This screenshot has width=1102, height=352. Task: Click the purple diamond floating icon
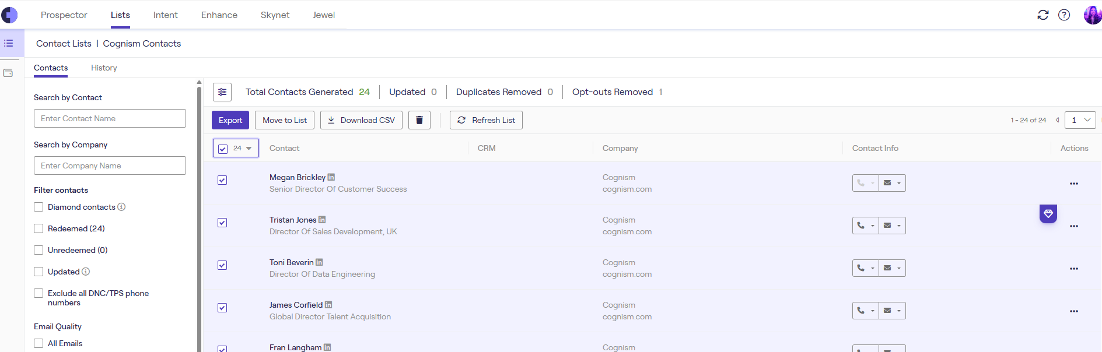tap(1048, 214)
